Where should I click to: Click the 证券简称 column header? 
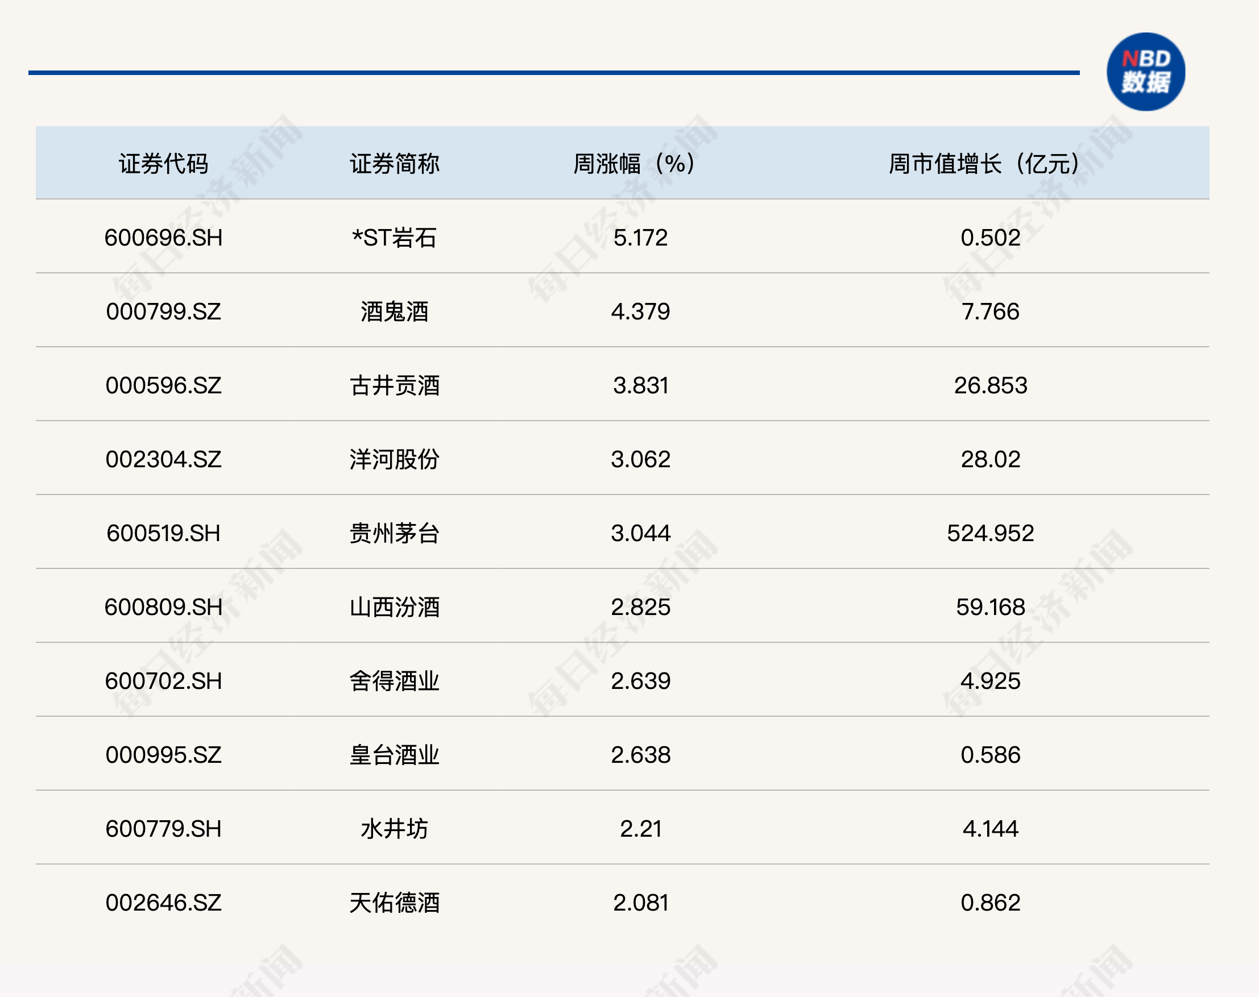(395, 164)
